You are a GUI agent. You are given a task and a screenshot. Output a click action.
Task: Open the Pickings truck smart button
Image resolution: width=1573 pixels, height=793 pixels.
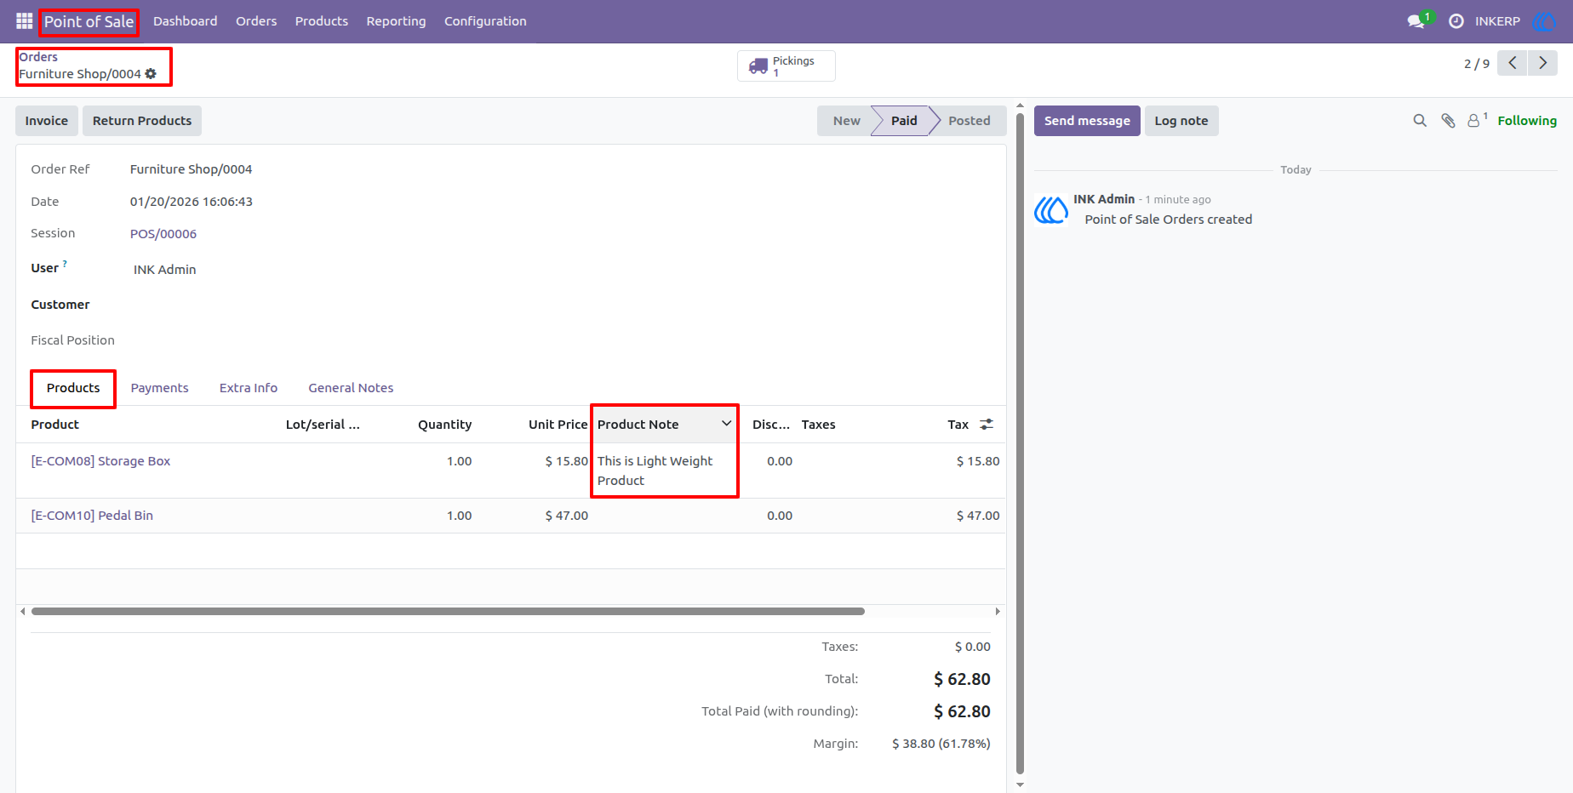(x=786, y=66)
